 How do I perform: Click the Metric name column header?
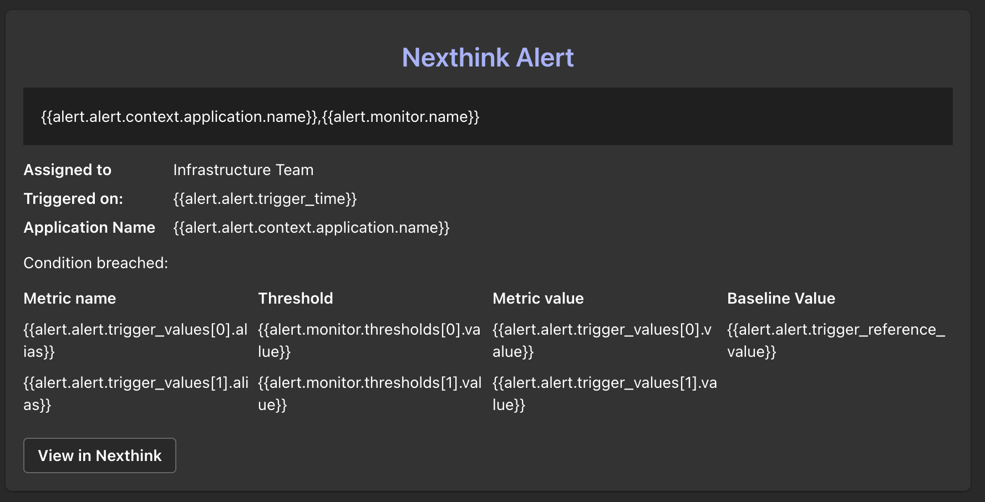[70, 298]
